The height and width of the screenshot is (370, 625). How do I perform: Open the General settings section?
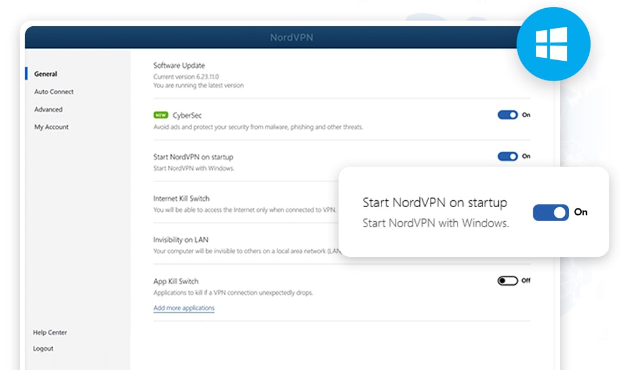(46, 74)
